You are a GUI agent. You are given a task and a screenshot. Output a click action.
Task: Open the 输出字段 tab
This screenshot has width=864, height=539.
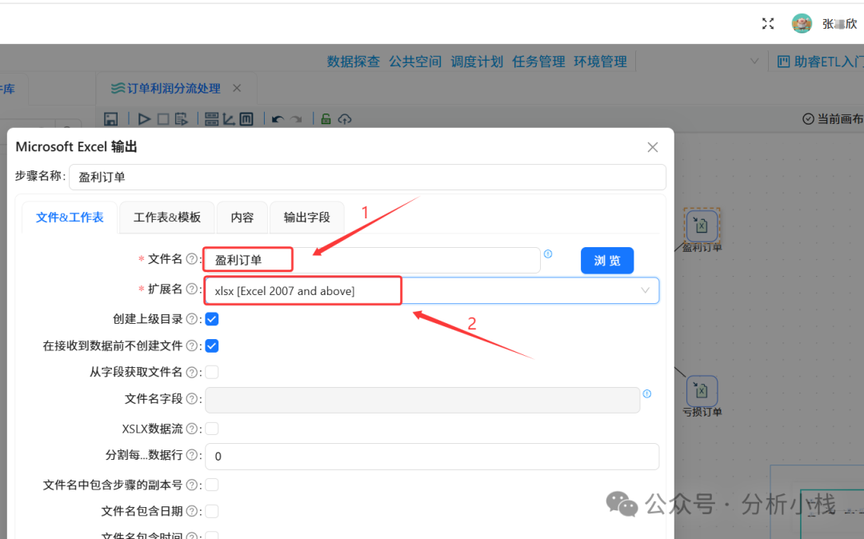point(307,218)
